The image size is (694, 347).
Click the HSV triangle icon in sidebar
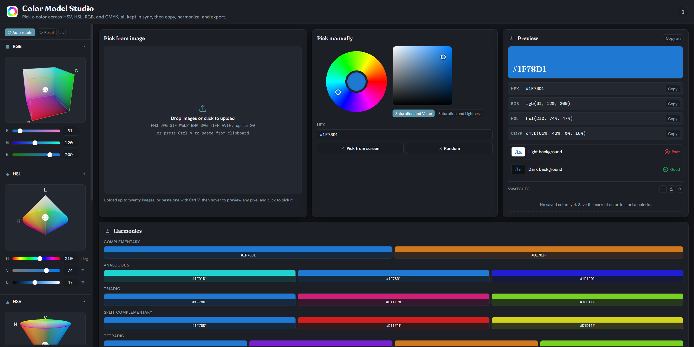pos(8,302)
